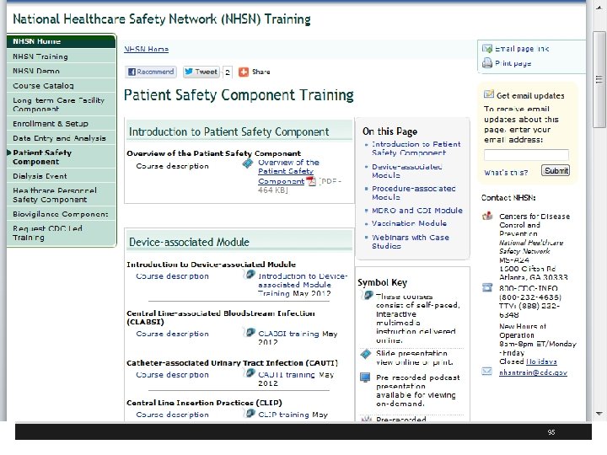Click Course description under CLIP
The width and height of the screenshot is (607, 455).
(x=172, y=415)
